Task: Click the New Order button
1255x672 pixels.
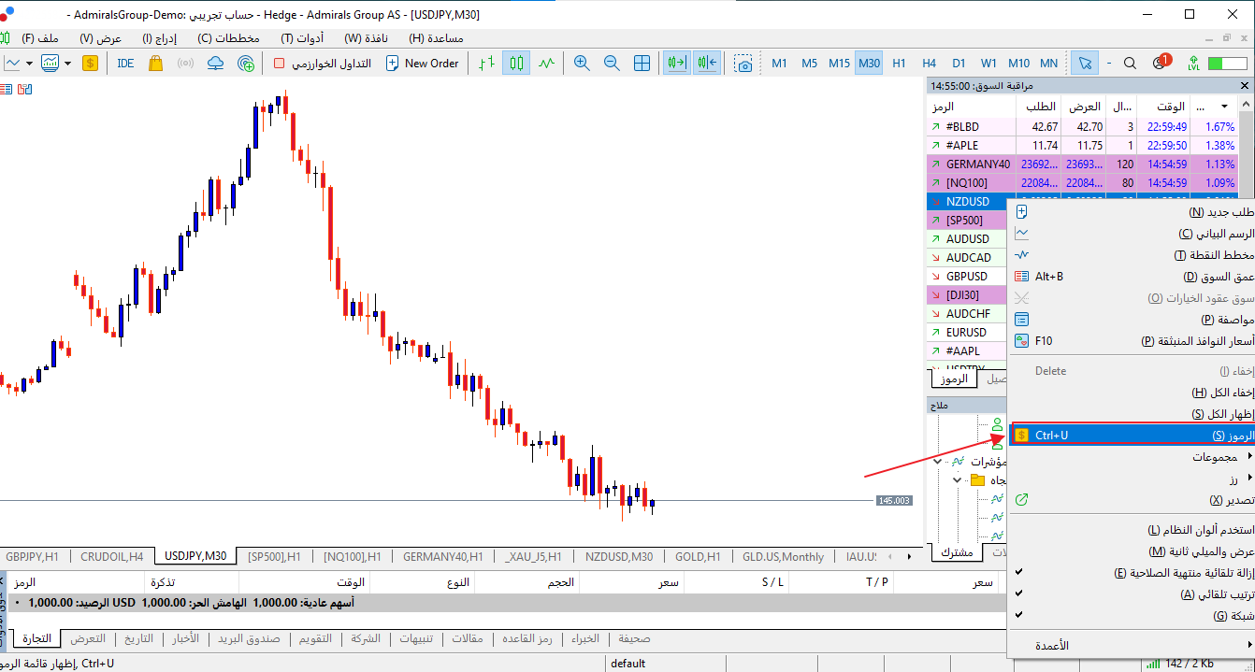Action: pyautogui.click(x=422, y=64)
